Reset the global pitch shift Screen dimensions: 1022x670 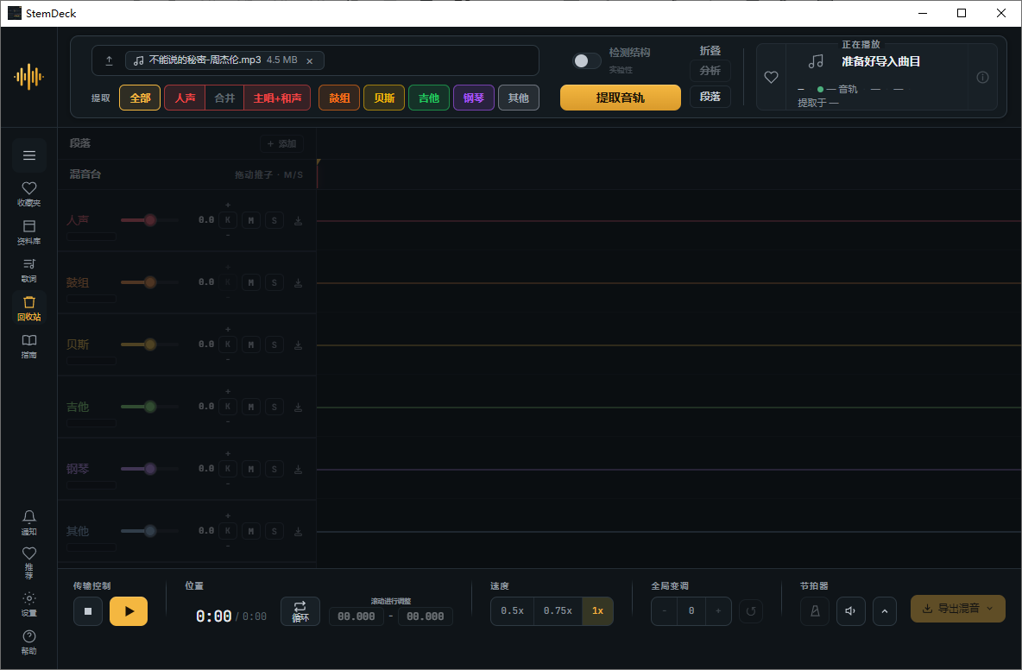pos(751,611)
